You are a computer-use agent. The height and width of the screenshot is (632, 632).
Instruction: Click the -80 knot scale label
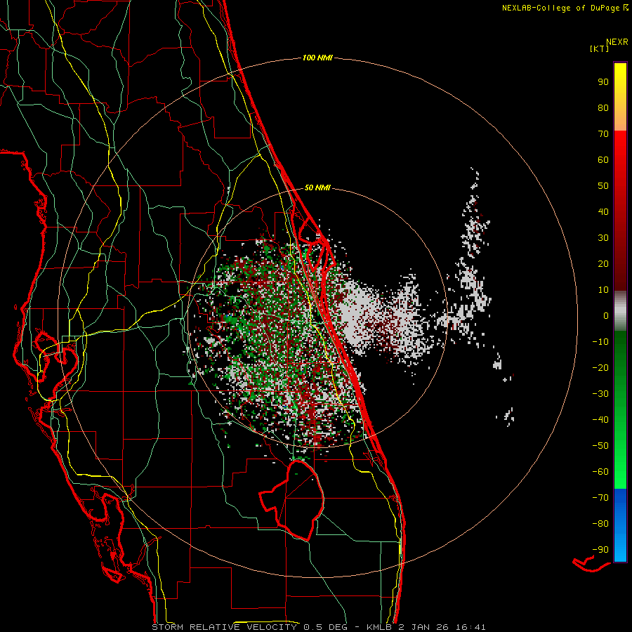pyautogui.click(x=600, y=524)
